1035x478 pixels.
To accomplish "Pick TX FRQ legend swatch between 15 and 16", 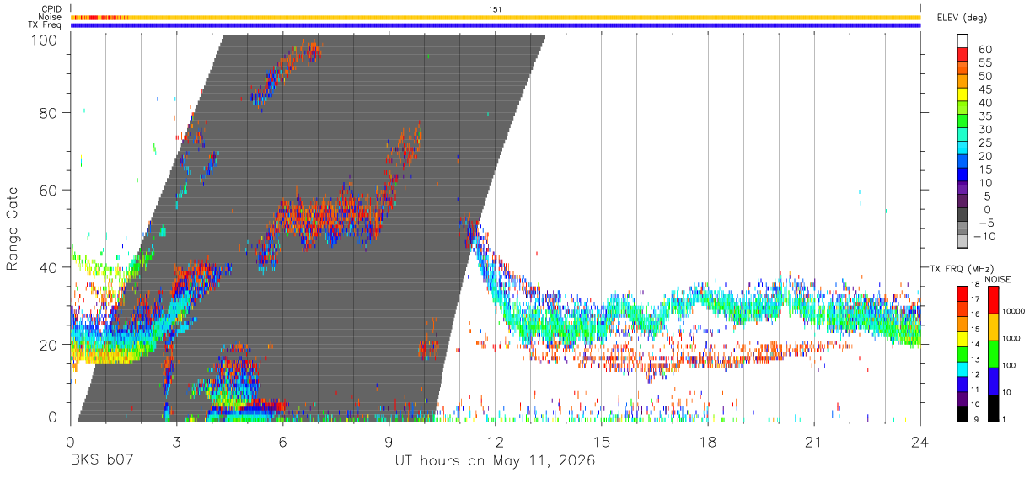I will 962,322.
